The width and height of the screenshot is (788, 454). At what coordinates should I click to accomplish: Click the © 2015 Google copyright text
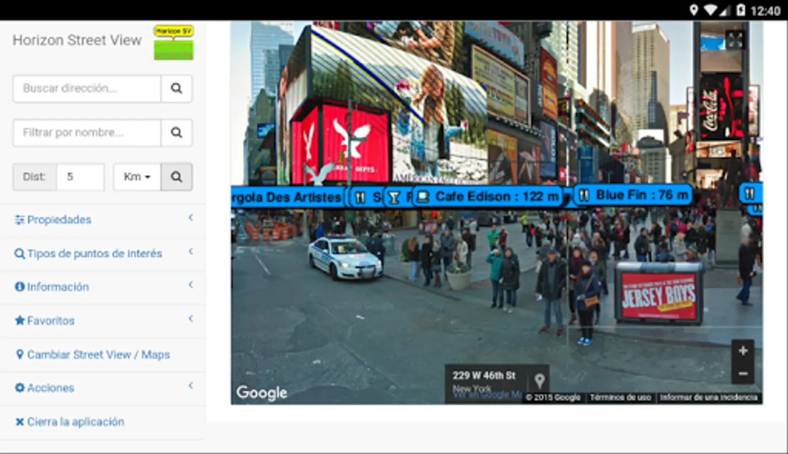coord(553,398)
